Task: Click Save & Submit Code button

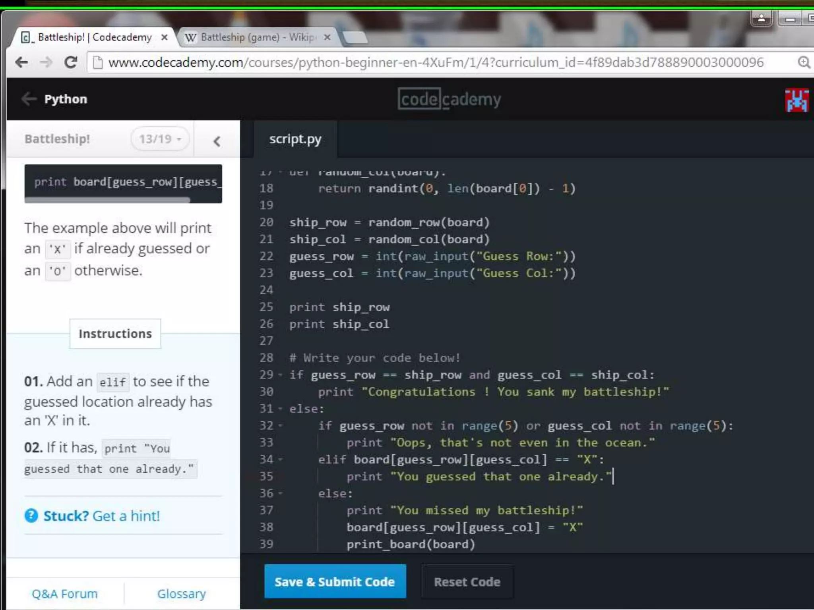Action: coord(335,581)
